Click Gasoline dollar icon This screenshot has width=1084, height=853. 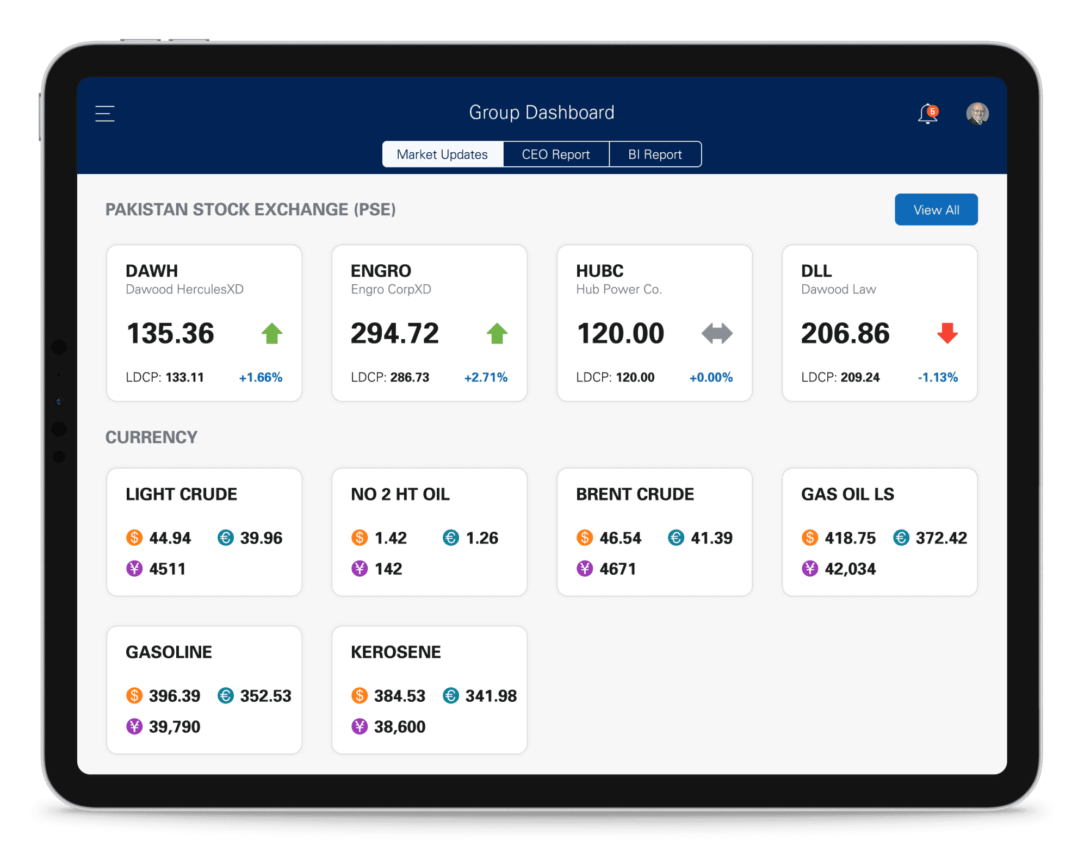click(134, 695)
